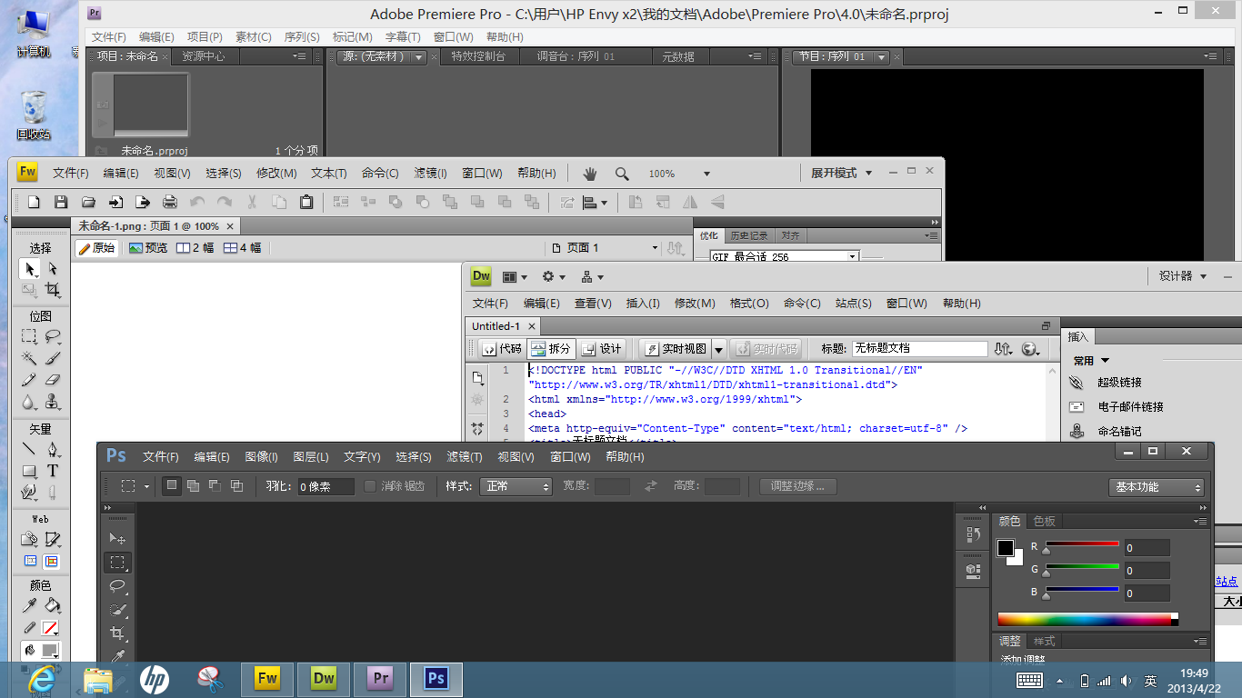Expand the 基本功能 workspace dropdown
Image resolution: width=1242 pixels, height=698 pixels.
pos(1156,487)
